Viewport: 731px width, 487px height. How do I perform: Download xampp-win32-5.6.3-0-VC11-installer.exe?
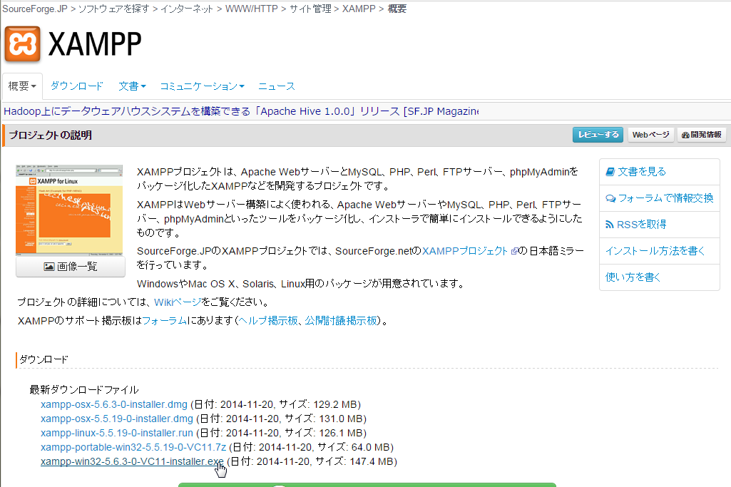(132, 461)
